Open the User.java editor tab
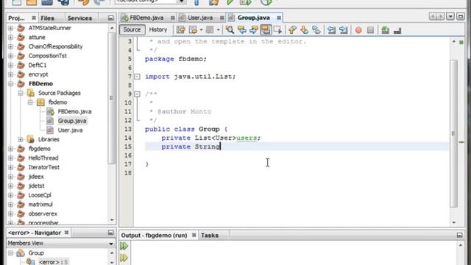Viewport: 471px width, 265px height. [x=200, y=18]
